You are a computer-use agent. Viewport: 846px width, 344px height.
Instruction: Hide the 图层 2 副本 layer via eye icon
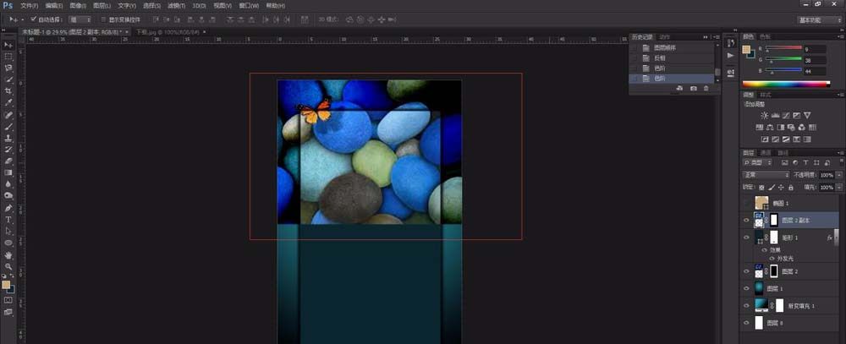pos(746,220)
